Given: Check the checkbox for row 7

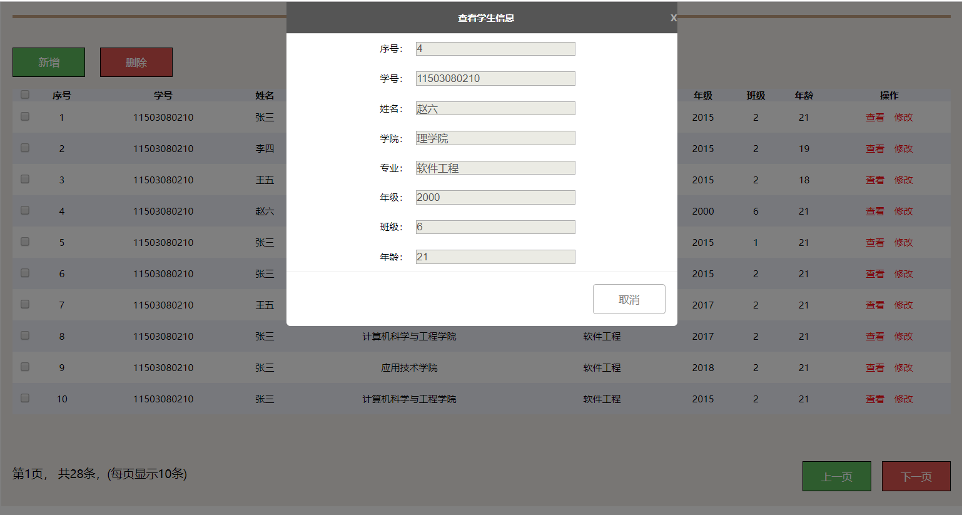Looking at the screenshot, I should [25, 304].
